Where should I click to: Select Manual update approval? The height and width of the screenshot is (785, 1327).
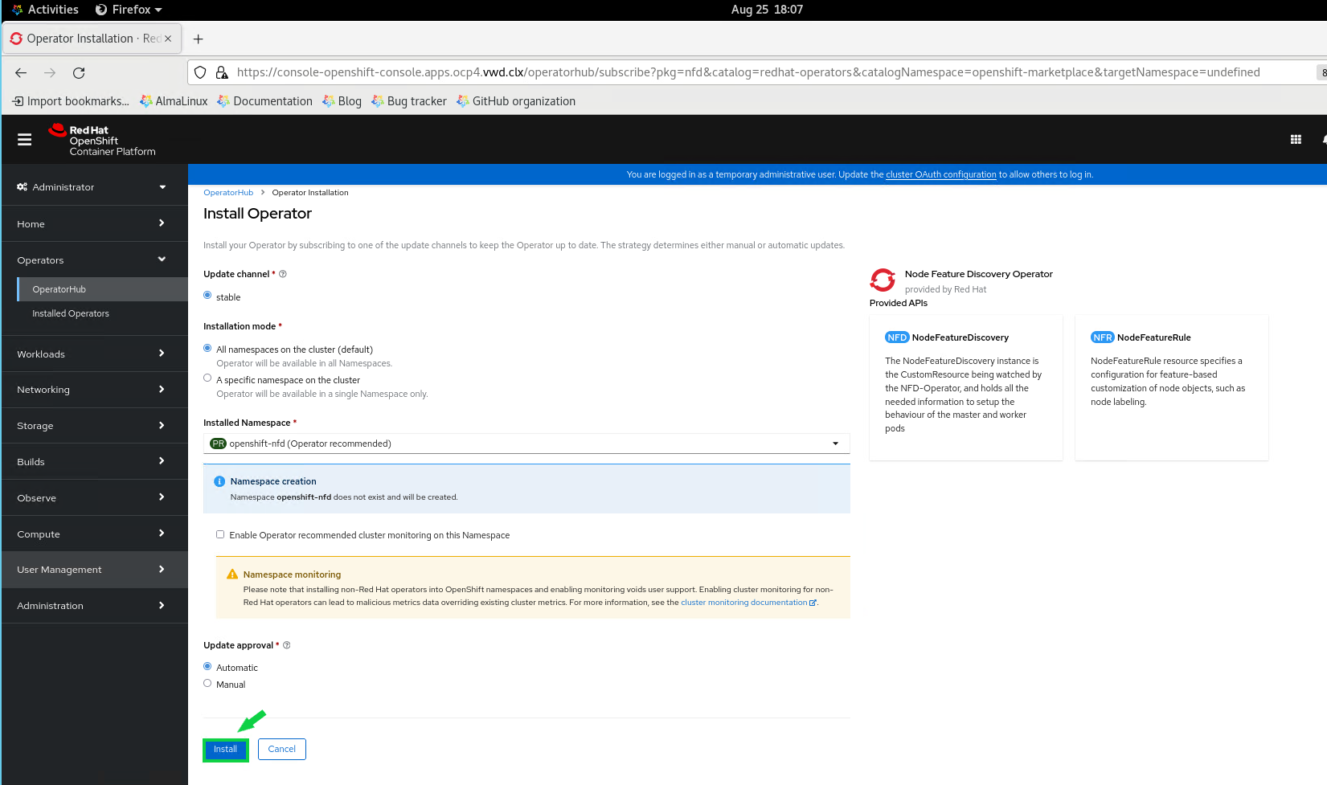(x=207, y=684)
